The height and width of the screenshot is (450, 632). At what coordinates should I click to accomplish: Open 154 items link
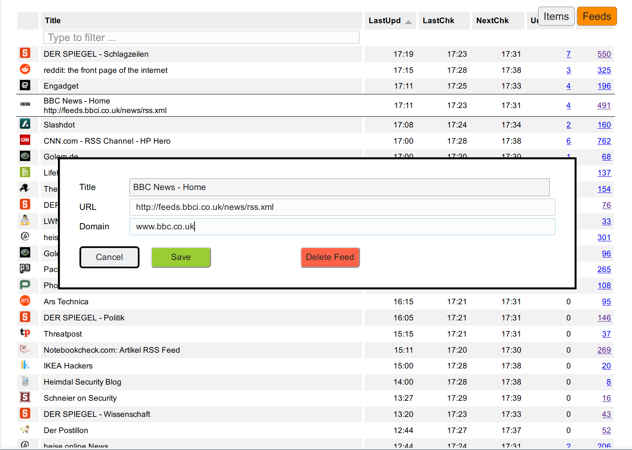(x=604, y=189)
